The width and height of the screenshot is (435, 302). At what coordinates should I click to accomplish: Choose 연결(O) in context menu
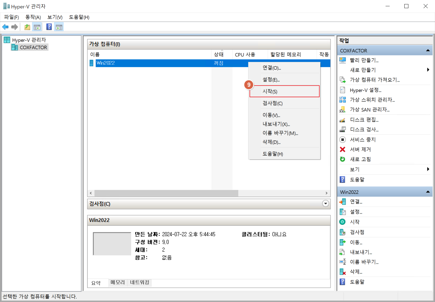[284, 68]
